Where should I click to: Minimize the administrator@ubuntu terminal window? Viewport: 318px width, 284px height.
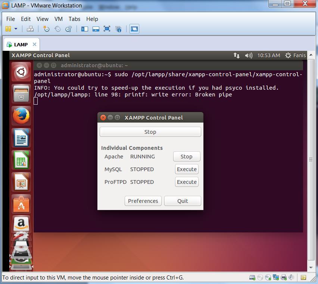[46, 65]
